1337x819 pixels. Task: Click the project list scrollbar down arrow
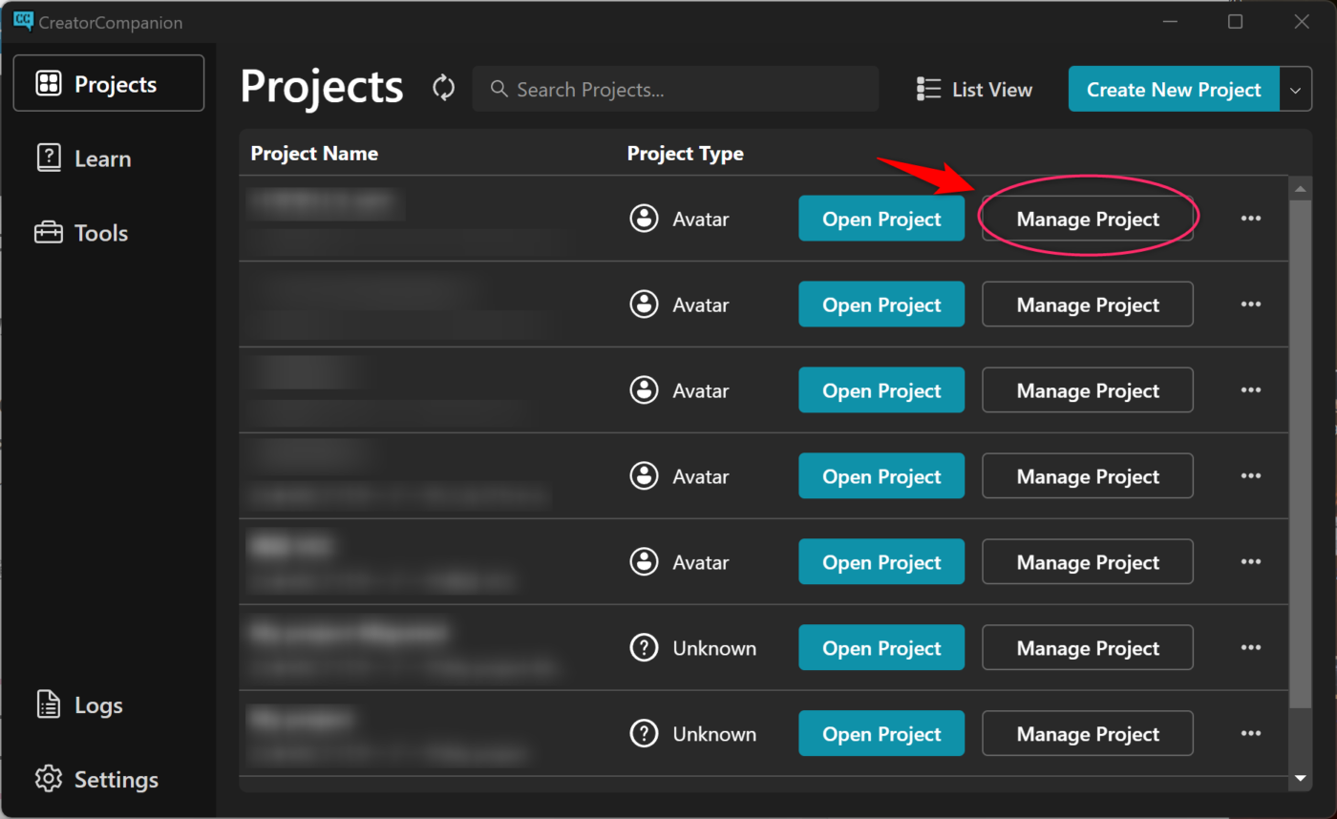pyautogui.click(x=1300, y=779)
